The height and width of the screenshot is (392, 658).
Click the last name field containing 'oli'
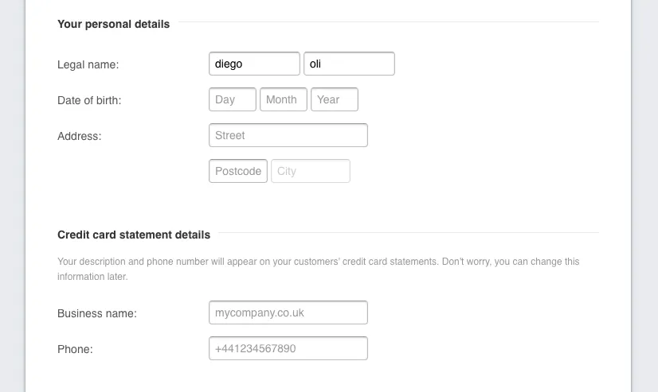point(349,64)
